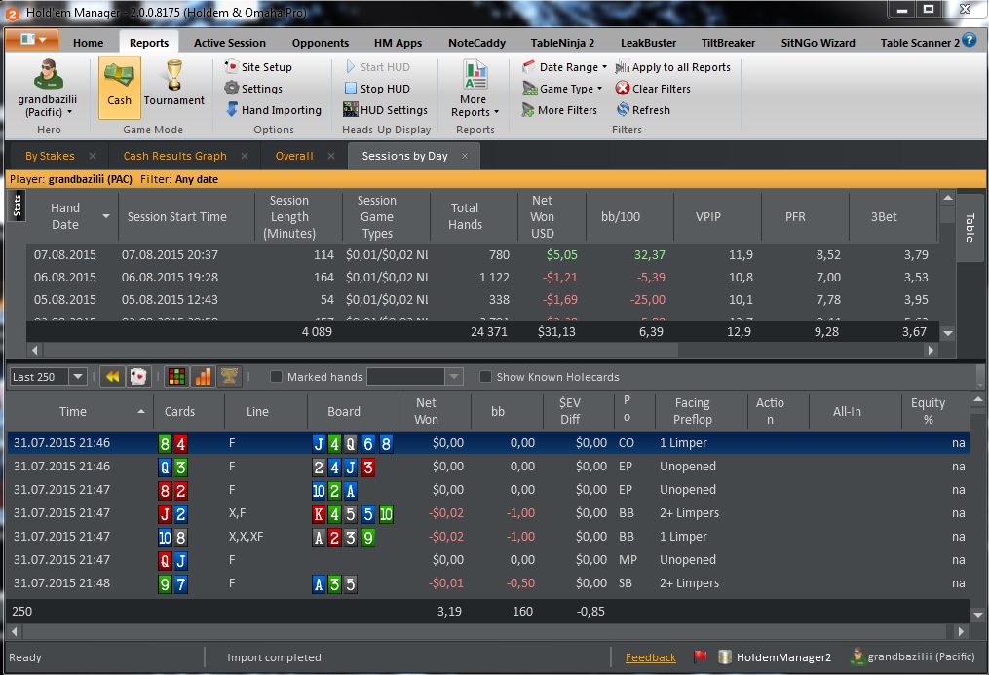This screenshot has height=675, width=989.
Task: Click the orange bar chart icon
Action: coord(203,377)
